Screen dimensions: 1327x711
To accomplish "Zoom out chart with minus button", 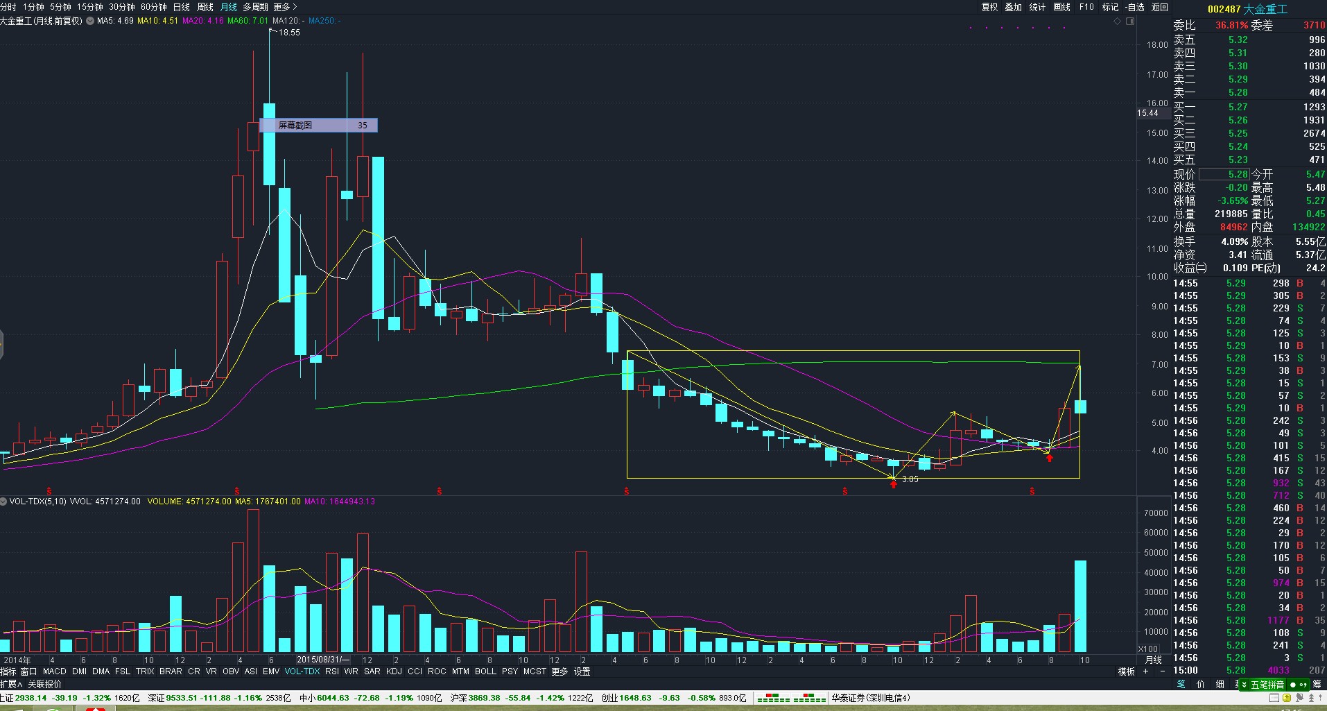I will [1163, 671].
